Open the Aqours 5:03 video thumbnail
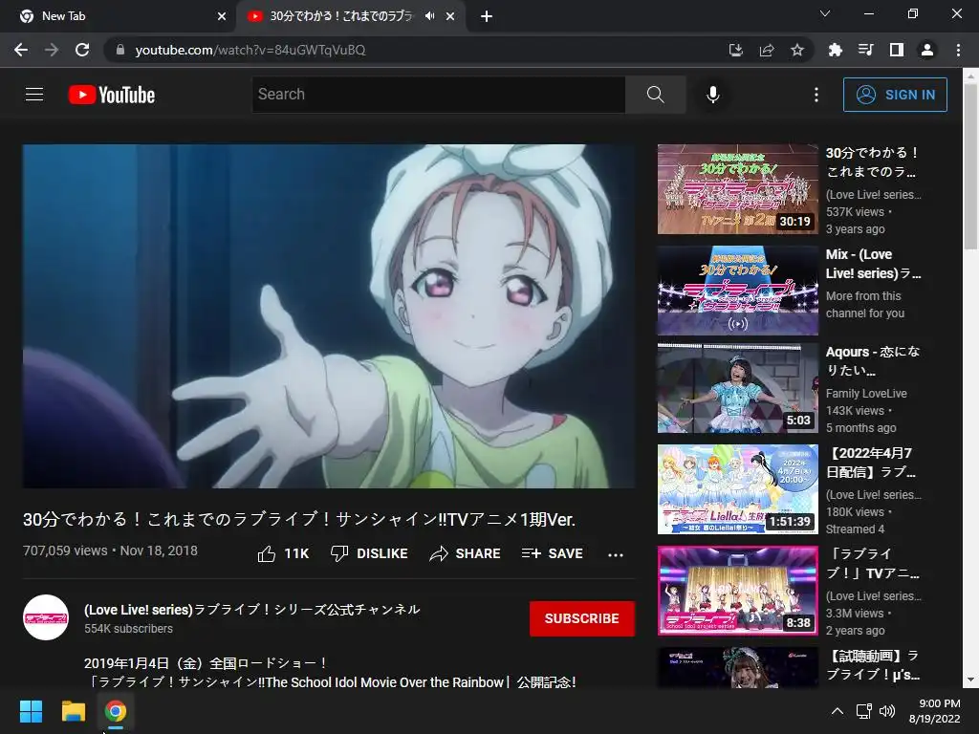Viewport: 979px width, 734px height. 737,388
